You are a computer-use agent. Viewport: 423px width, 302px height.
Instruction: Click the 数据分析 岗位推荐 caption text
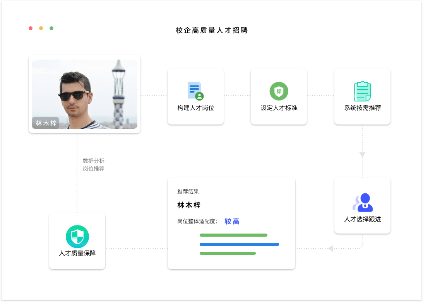pyautogui.click(x=94, y=165)
